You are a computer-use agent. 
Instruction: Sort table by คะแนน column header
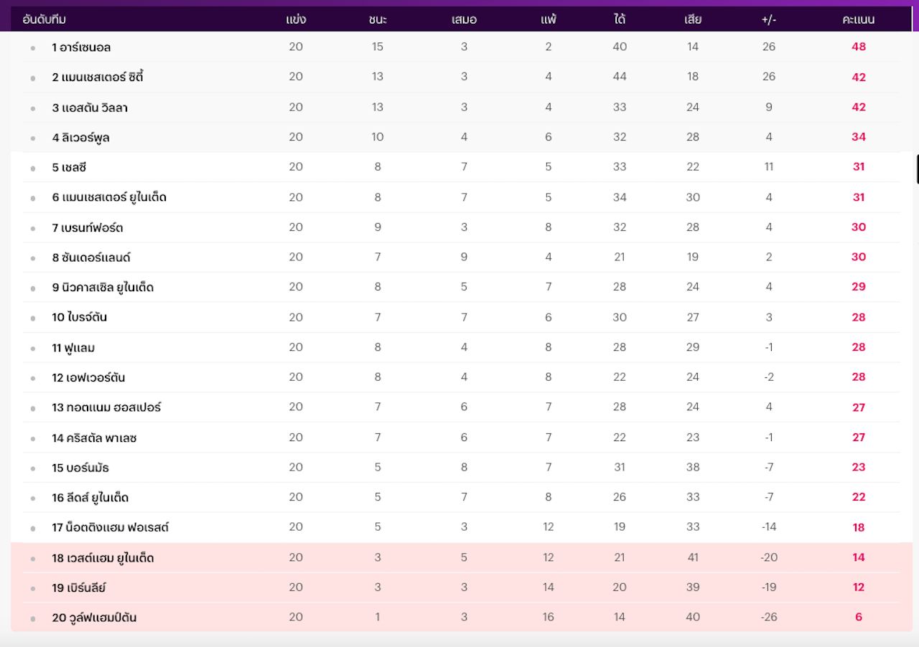858,19
